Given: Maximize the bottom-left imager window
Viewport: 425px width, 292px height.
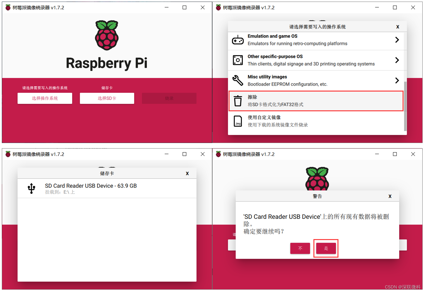Looking at the screenshot, I should tap(185, 154).
